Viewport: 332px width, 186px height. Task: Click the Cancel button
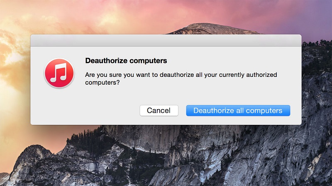[159, 110]
